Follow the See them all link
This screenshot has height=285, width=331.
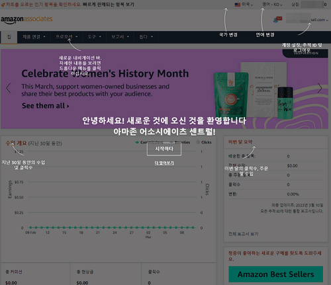46,106
